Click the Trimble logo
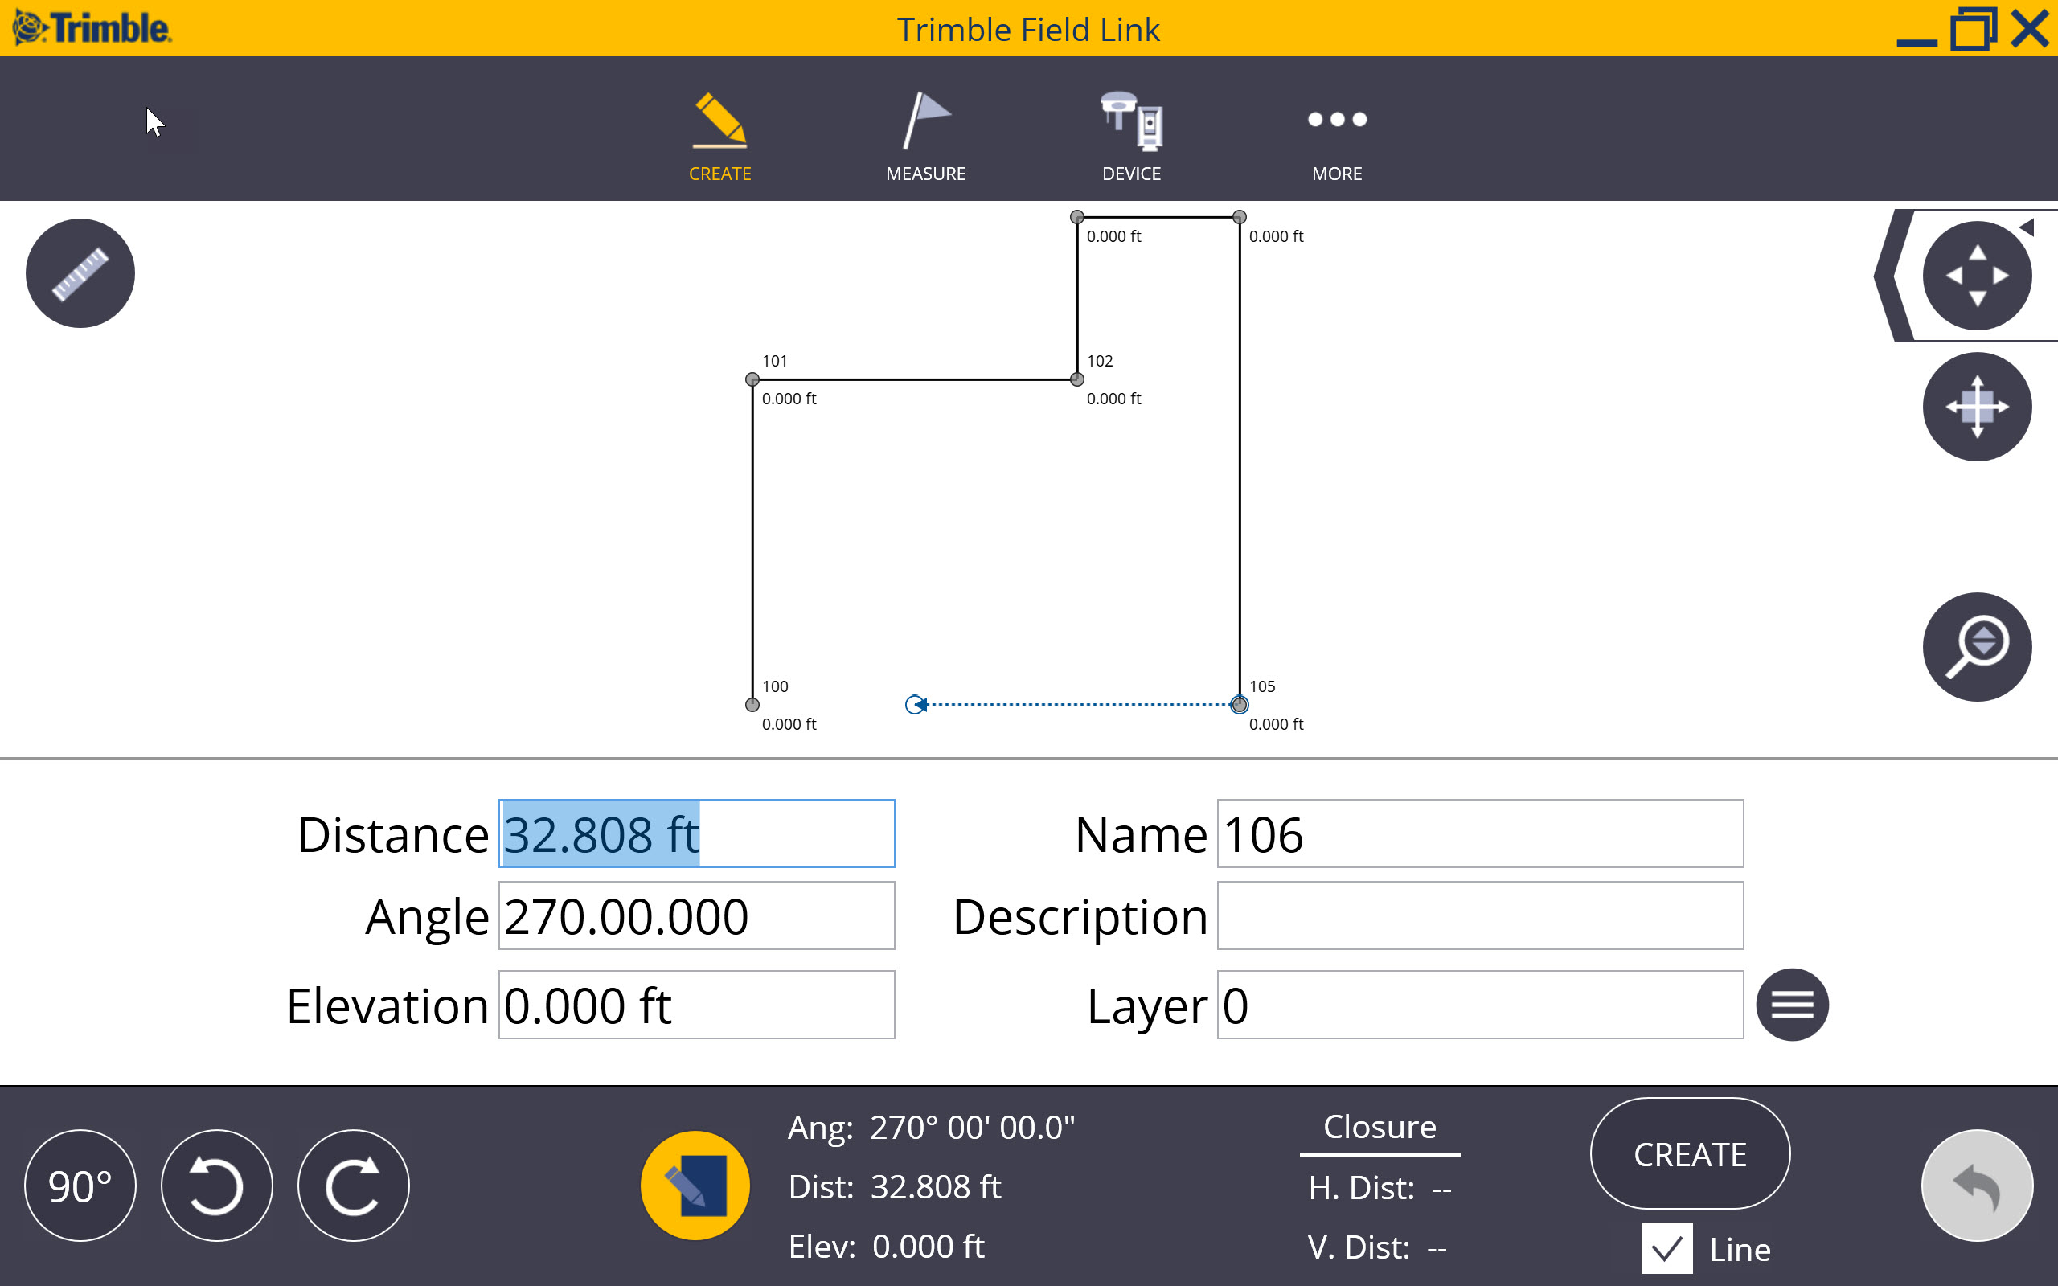 tap(92, 28)
